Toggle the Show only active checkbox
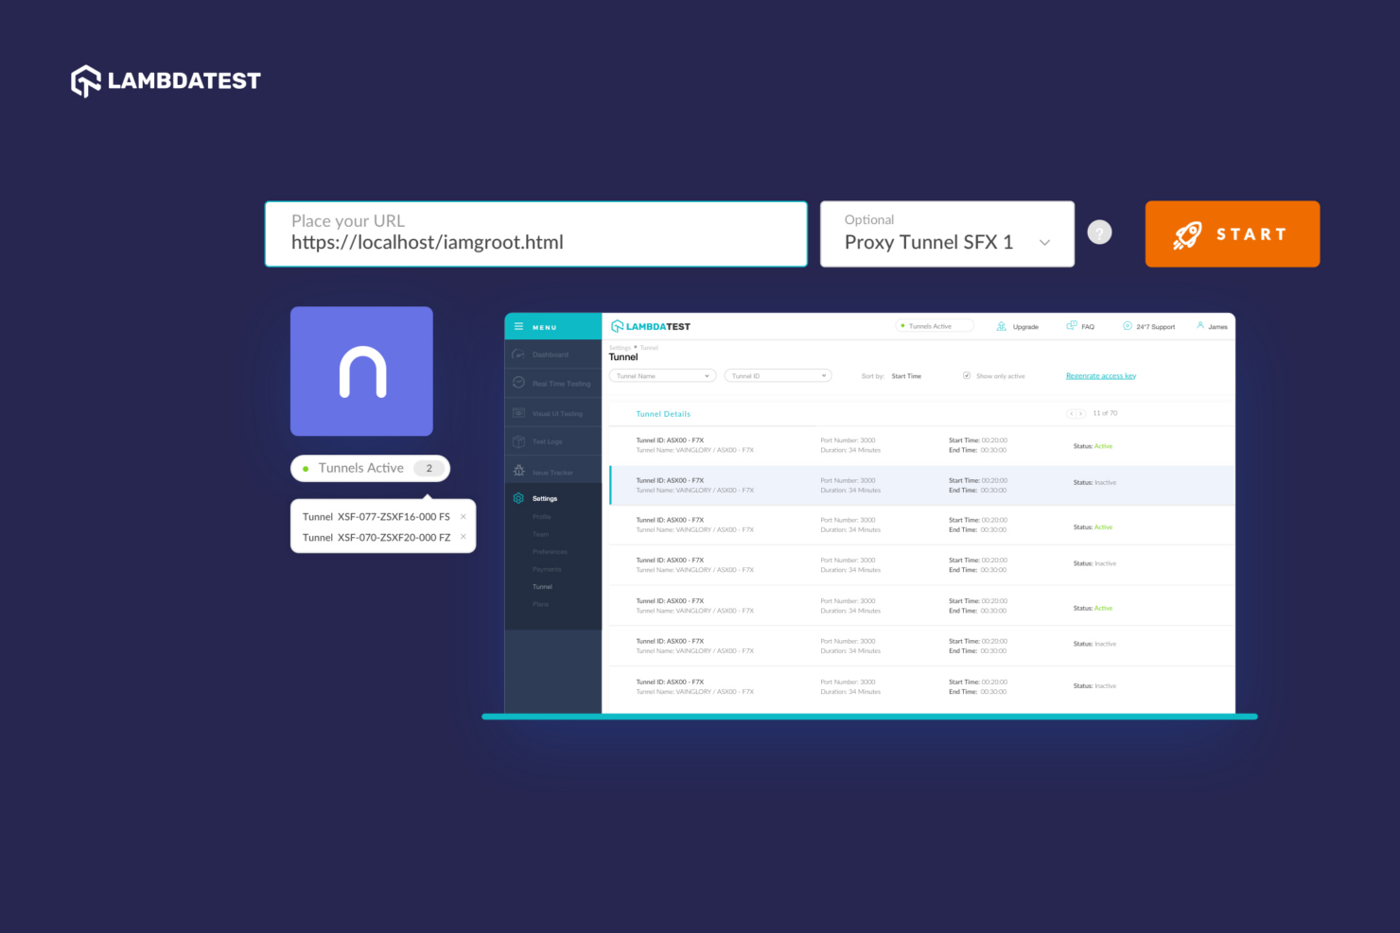1400x933 pixels. [x=967, y=376]
